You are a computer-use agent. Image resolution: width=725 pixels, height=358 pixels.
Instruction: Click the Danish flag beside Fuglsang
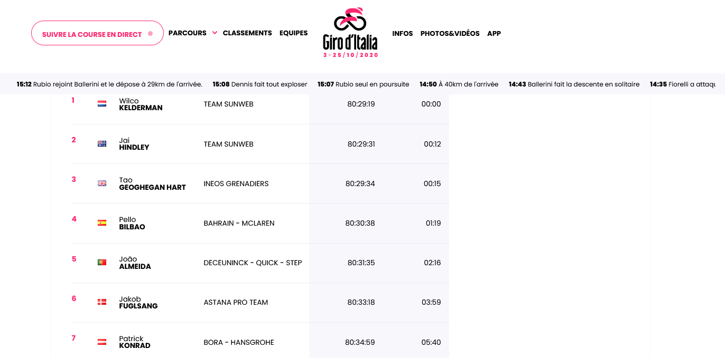click(x=102, y=302)
